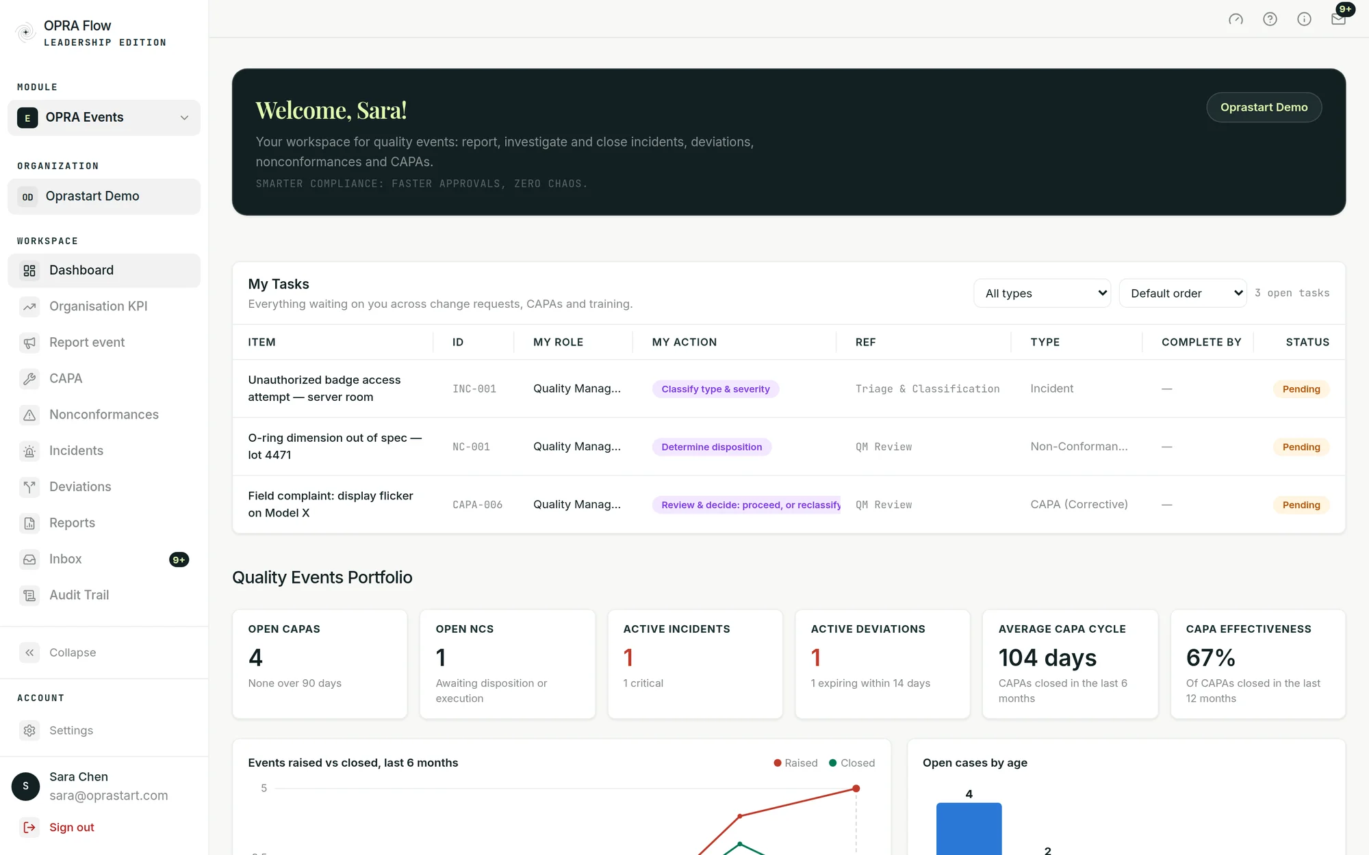Click the Inbox tray icon
The image size is (1369, 855).
[x=29, y=560]
